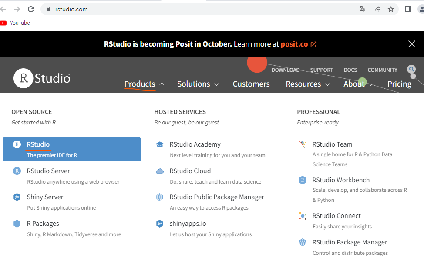Go to Pricing page
The height and width of the screenshot is (261, 424).
click(x=399, y=84)
